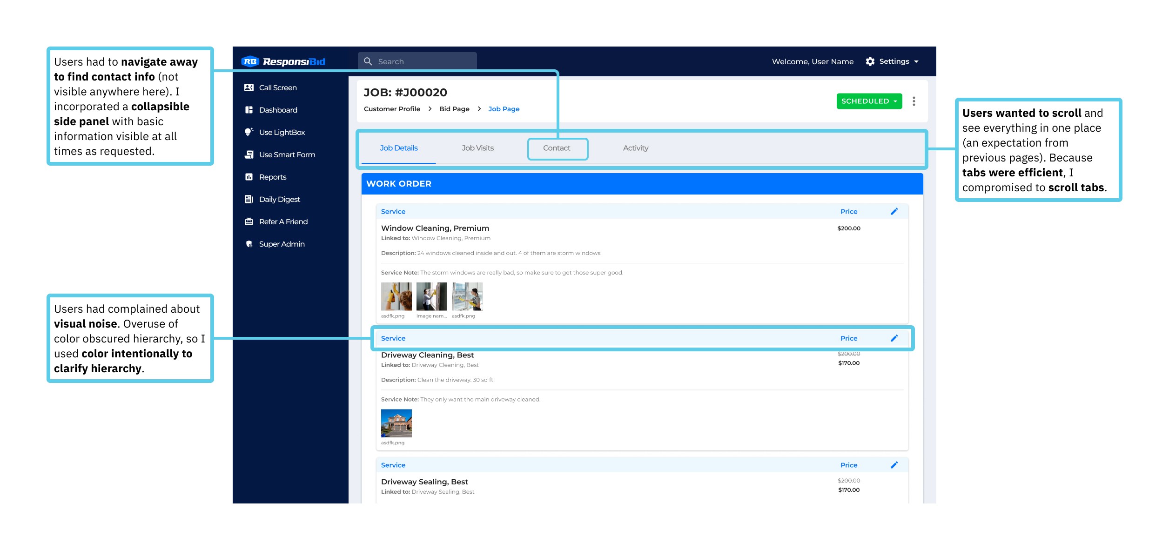Expand the SCHEDULED status dropdown
Viewport: 1169px width, 550px height.
tap(869, 101)
